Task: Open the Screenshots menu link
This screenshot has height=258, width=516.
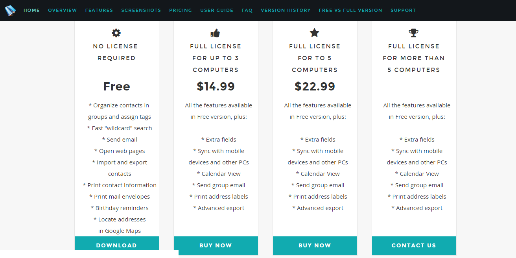Action: (x=141, y=10)
